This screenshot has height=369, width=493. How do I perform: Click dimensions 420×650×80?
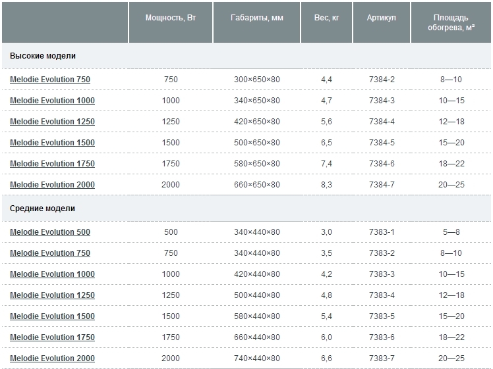coord(257,122)
